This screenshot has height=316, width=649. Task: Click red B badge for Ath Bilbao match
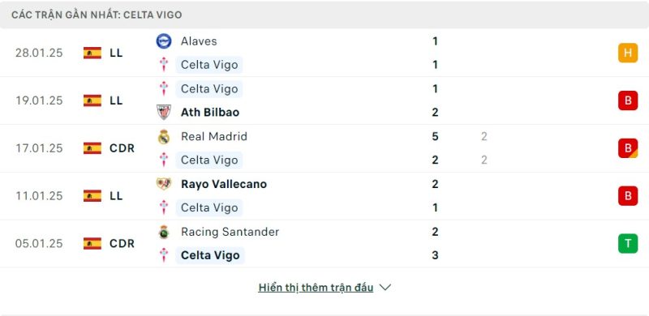pos(628,100)
